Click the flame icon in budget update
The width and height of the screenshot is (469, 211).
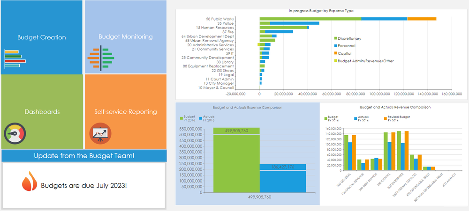tap(29, 181)
